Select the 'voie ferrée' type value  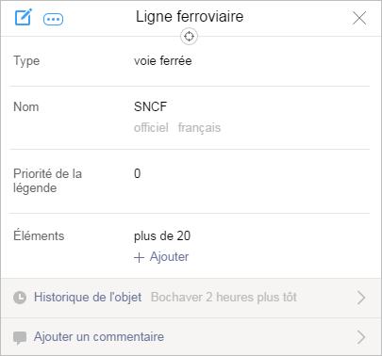click(x=163, y=60)
